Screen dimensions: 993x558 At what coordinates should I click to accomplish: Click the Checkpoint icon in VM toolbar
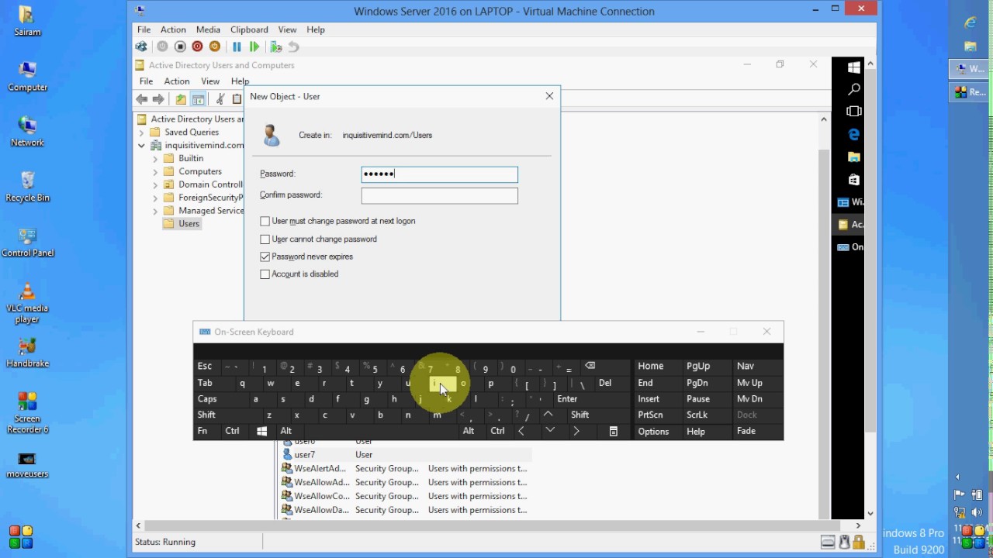click(x=275, y=46)
